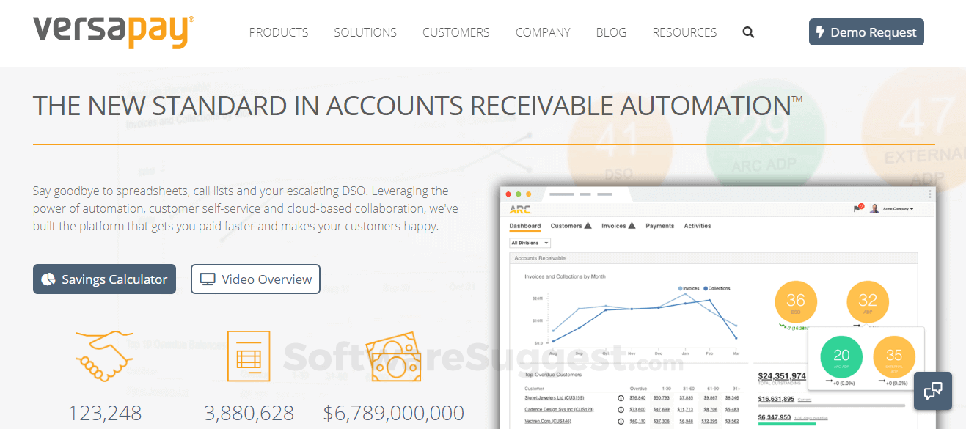Open the PRODUCTS menu
The height and width of the screenshot is (429, 966).
tap(279, 32)
